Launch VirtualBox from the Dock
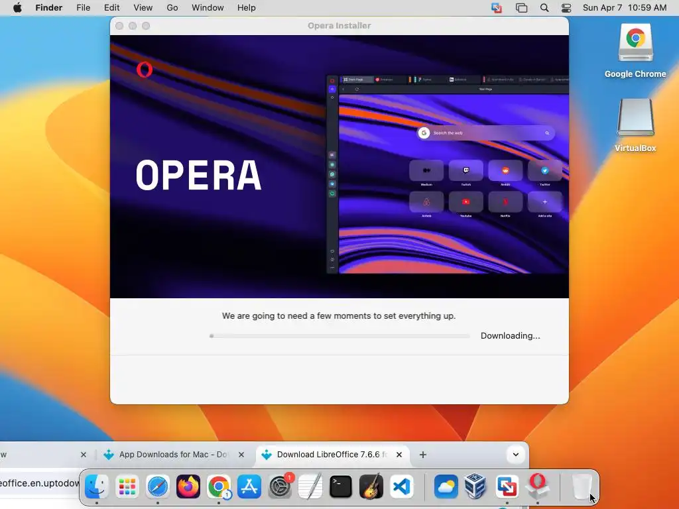Image resolution: width=679 pixels, height=509 pixels. pos(476,486)
